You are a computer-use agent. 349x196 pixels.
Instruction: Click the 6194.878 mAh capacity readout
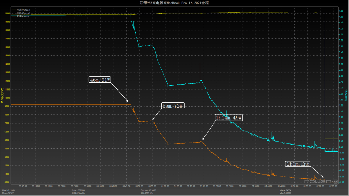pyautogui.click(x=78, y=193)
